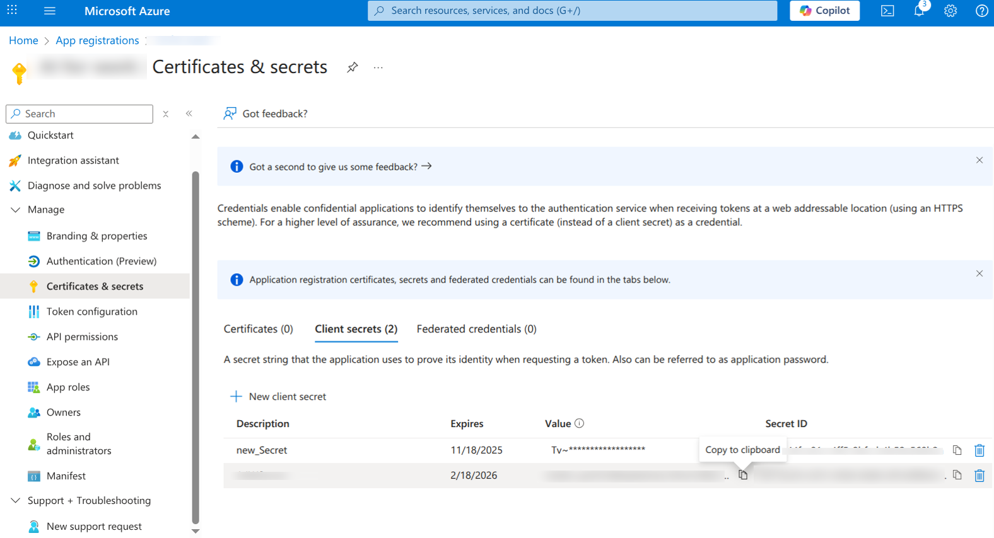Dismiss the feedback banner

point(979,160)
